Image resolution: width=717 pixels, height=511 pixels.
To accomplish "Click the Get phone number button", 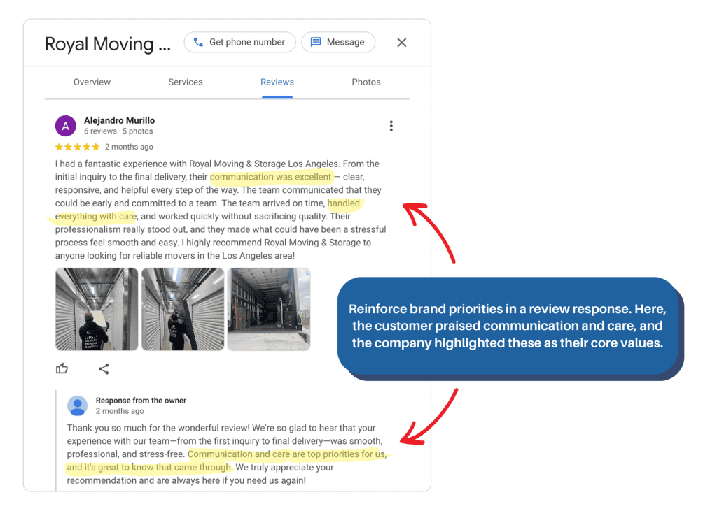I will [239, 42].
